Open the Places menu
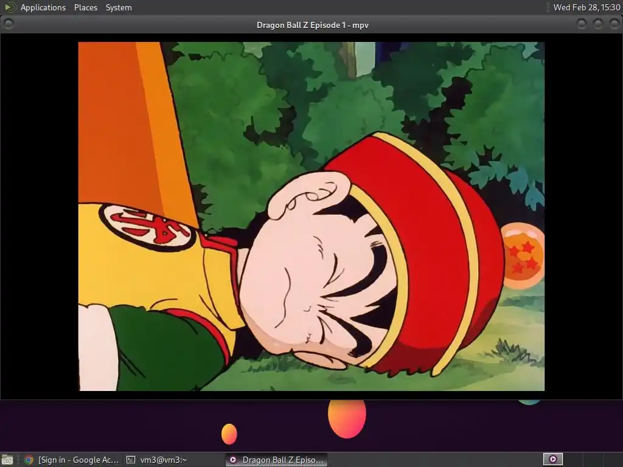Viewport: 623px width, 467px height. [85, 7]
